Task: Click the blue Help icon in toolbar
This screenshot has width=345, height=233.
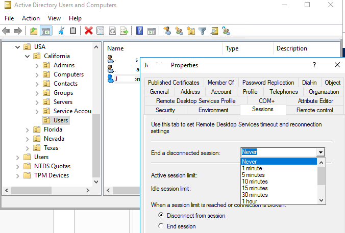Action: (139, 31)
